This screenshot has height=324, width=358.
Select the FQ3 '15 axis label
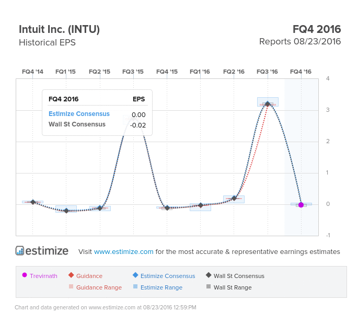(x=133, y=72)
